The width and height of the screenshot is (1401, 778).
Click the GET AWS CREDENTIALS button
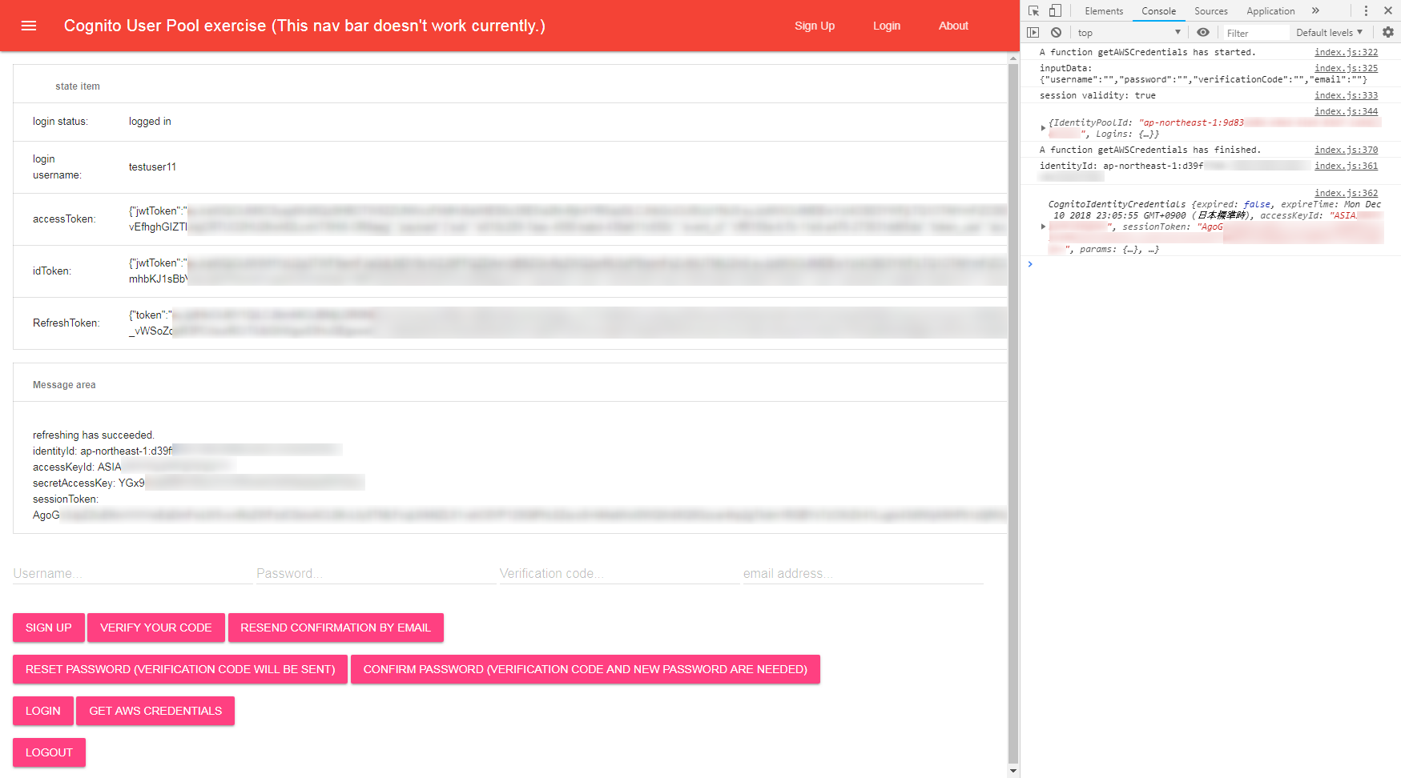click(x=155, y=711)
